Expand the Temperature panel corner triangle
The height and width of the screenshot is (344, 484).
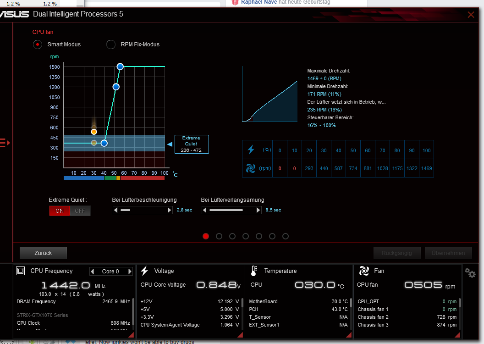coord(349,335)
